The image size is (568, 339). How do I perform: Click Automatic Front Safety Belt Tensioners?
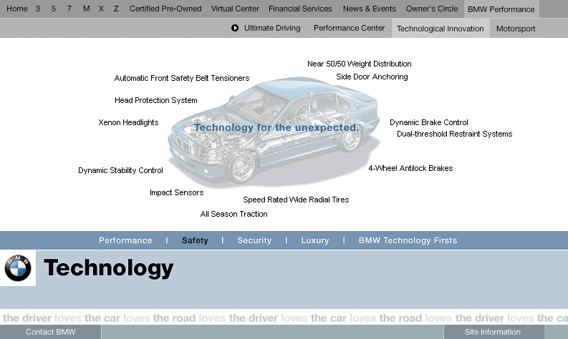click(x=182, y=78)
